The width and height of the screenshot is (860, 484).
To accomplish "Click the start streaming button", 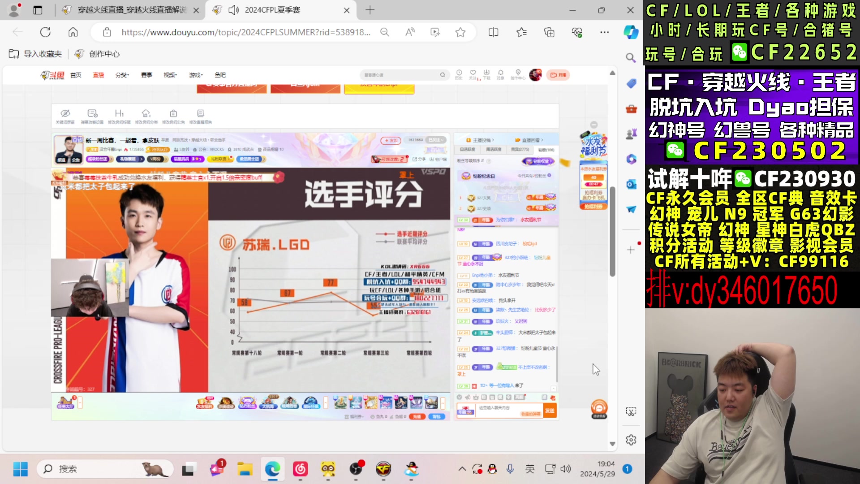I will click(558, 75).
